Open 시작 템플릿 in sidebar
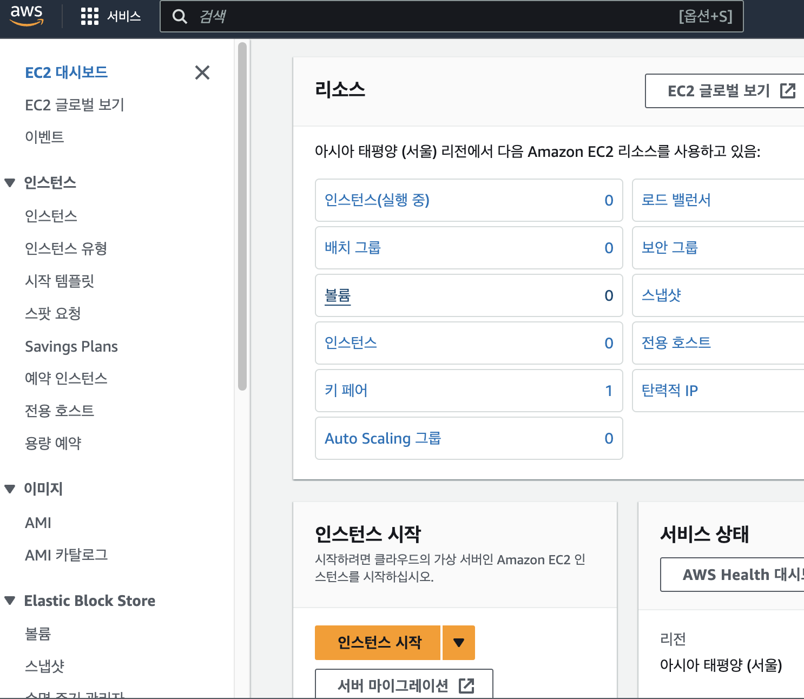The width and height of the screenshot is (804, 699). pos(60,281)
